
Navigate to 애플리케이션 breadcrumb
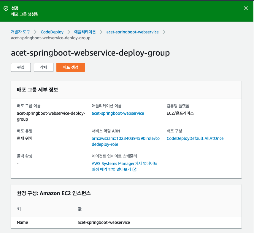(x=85, y=32)
